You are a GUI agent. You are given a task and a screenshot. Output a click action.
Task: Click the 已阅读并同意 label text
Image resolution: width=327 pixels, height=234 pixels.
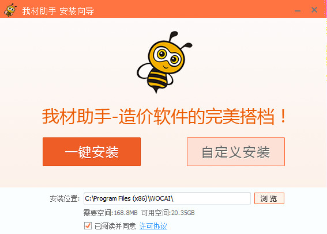[x=115, y=226]
